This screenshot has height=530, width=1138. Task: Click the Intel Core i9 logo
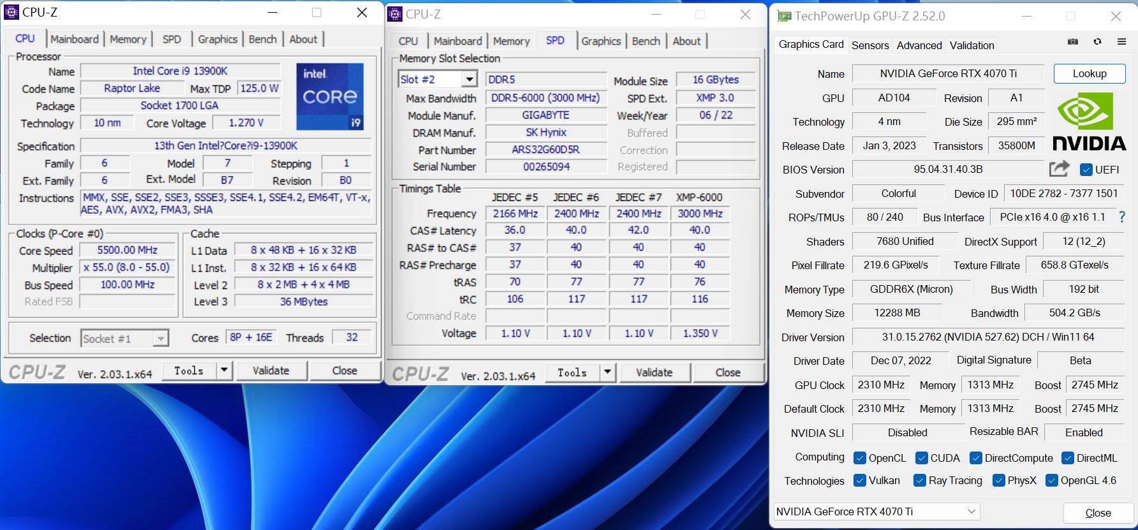[330, 96]
